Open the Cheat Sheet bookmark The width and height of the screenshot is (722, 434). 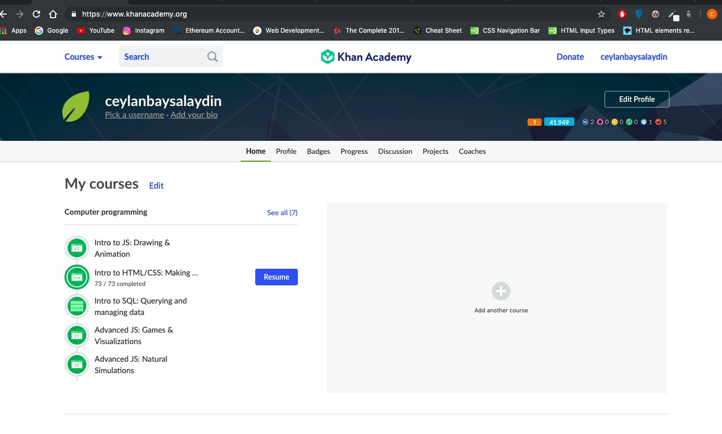[438, 31]
